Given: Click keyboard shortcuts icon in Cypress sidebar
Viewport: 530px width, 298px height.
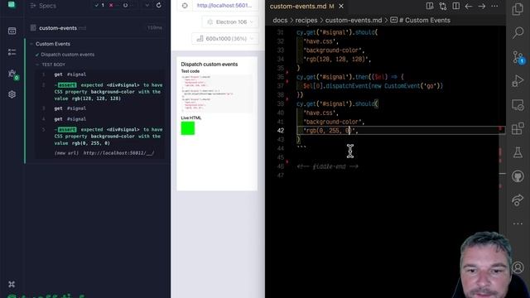Looking at the screenshot, I should [12, 284].
